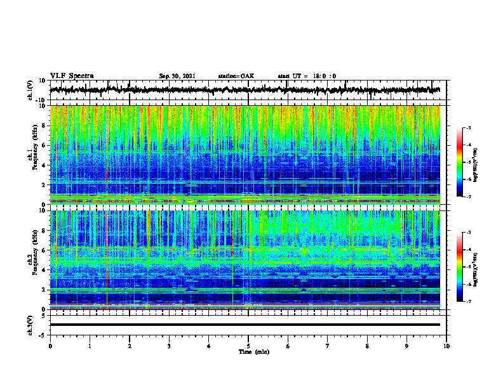Screen dimensions: 503x388
Task: Click time axis tick label "1"
Action: pyautogui.click(x=90, y=346)
